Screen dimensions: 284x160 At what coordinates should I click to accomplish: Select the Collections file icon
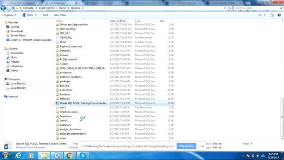coord(57,90)
